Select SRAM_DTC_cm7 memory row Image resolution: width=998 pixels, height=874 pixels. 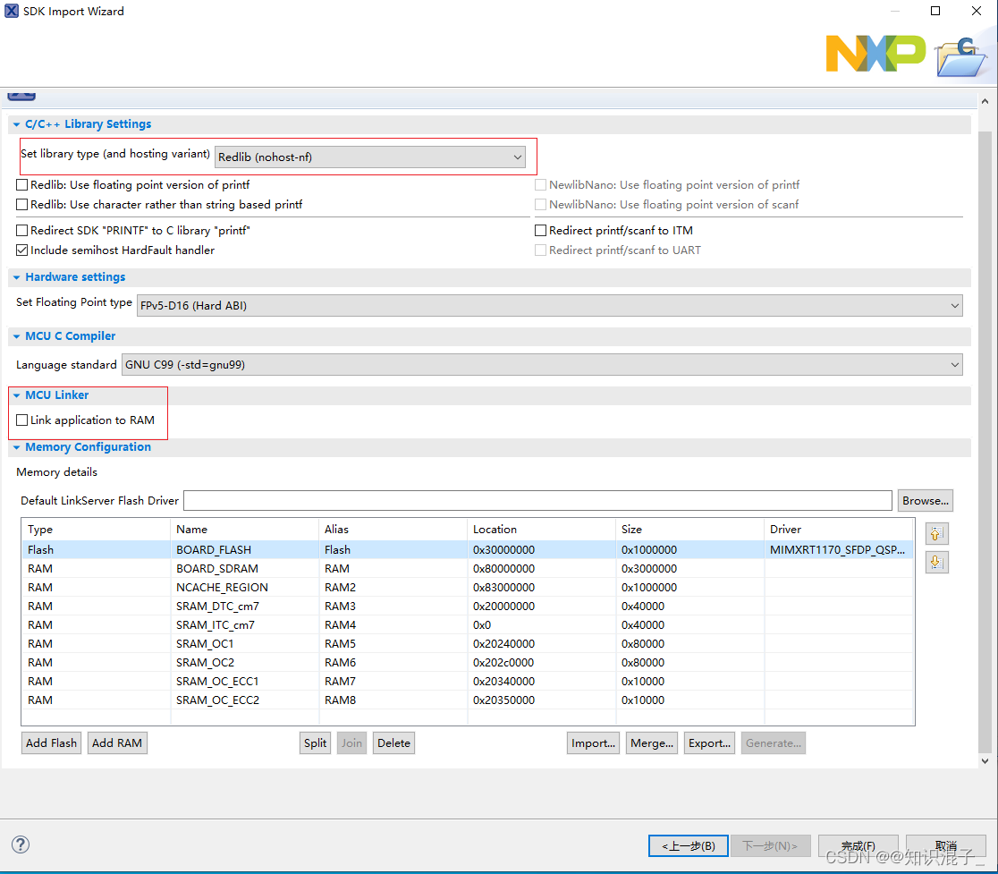(x=468, y=606)
